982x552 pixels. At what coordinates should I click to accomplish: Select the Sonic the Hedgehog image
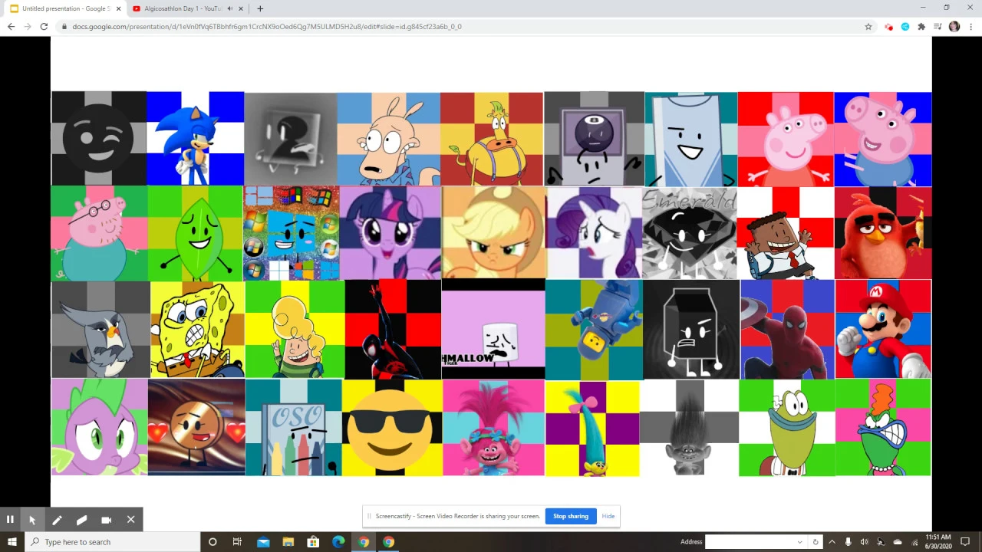[195, 138]
